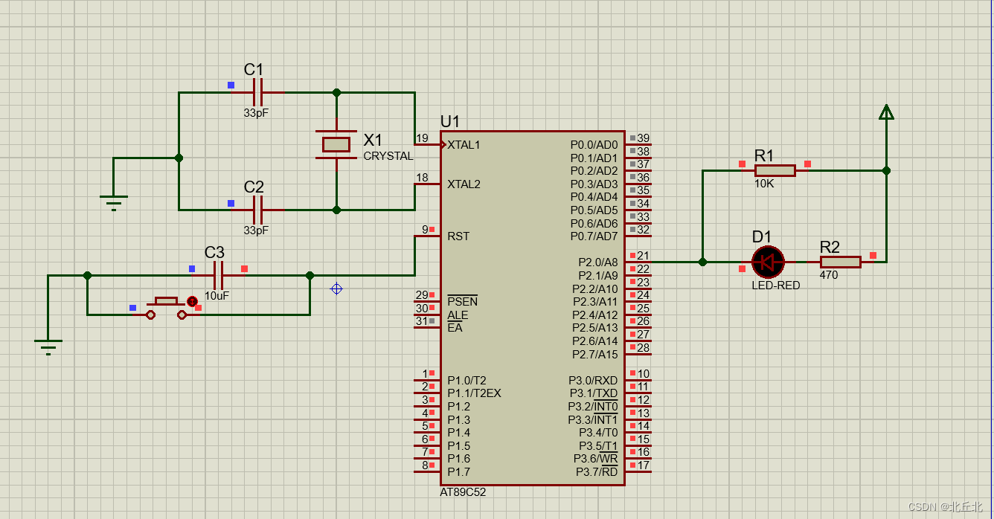This screenshot has height=519, width=994.
Task: Click the P2.7/A15 pin label
Action: 595,355
